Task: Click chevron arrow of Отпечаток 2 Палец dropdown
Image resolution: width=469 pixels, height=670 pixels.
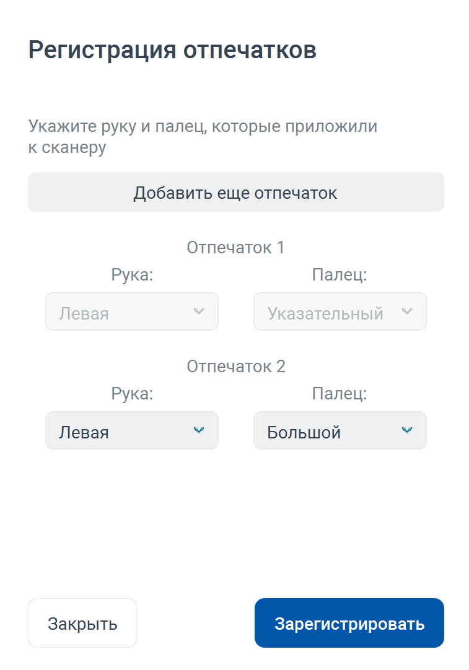Action: click(x=407, y=430)
